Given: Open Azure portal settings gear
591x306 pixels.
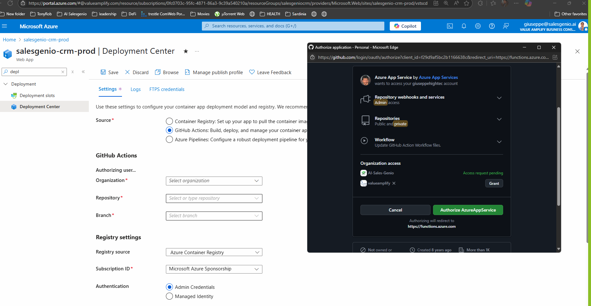Looking at the screenshot, I should (478, 26).
